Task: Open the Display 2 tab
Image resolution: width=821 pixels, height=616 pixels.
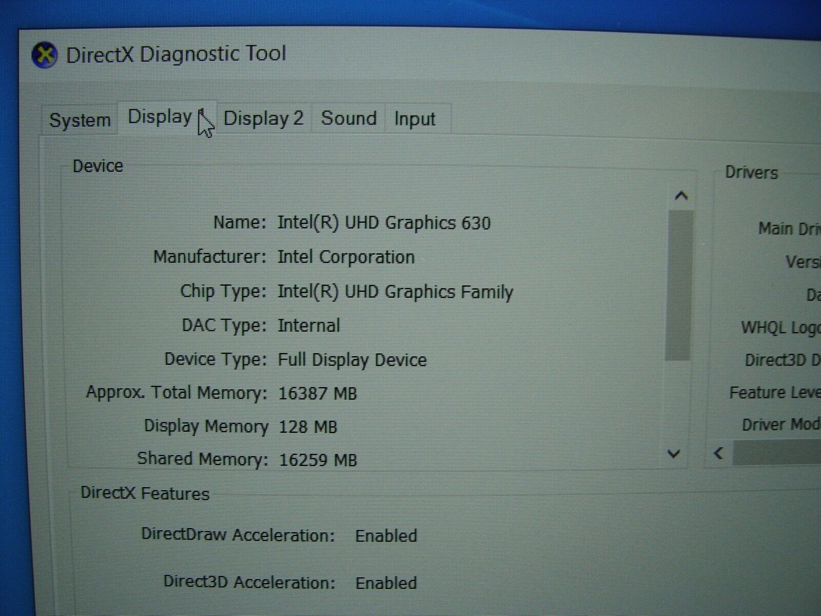Action: pyautogui.click(x=263, y=119)
